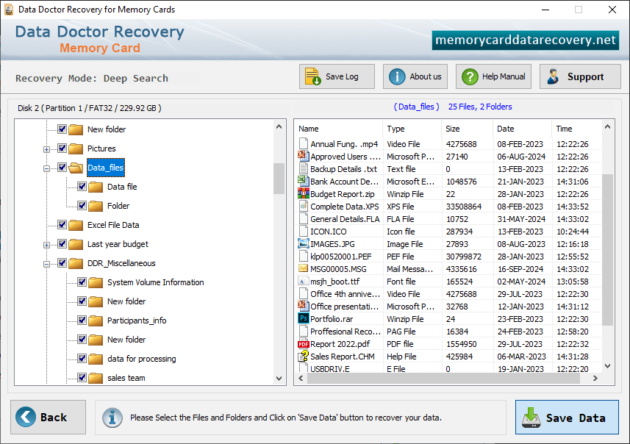Uncheck the Data_files folder checkbox

coord(62,167)
